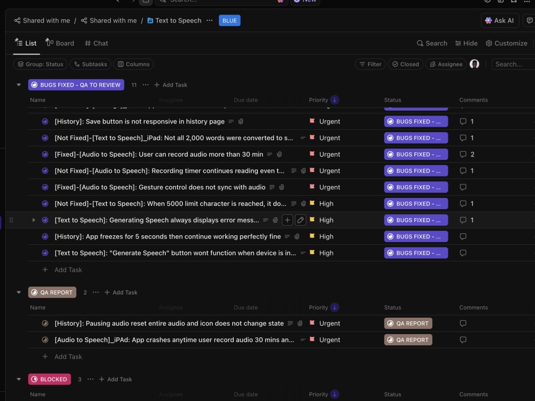Click purple BUGS FIXED - QA TO REVIEW group label
The width and height of the screenshot is (535, 401).
pos(76,85)
